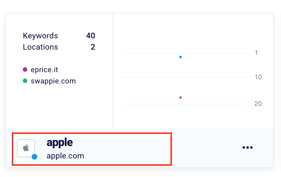The width and height of the screenshot is (281, 177).
Task: Select the eprice.it competitor label
Action: tap(44, 70)
